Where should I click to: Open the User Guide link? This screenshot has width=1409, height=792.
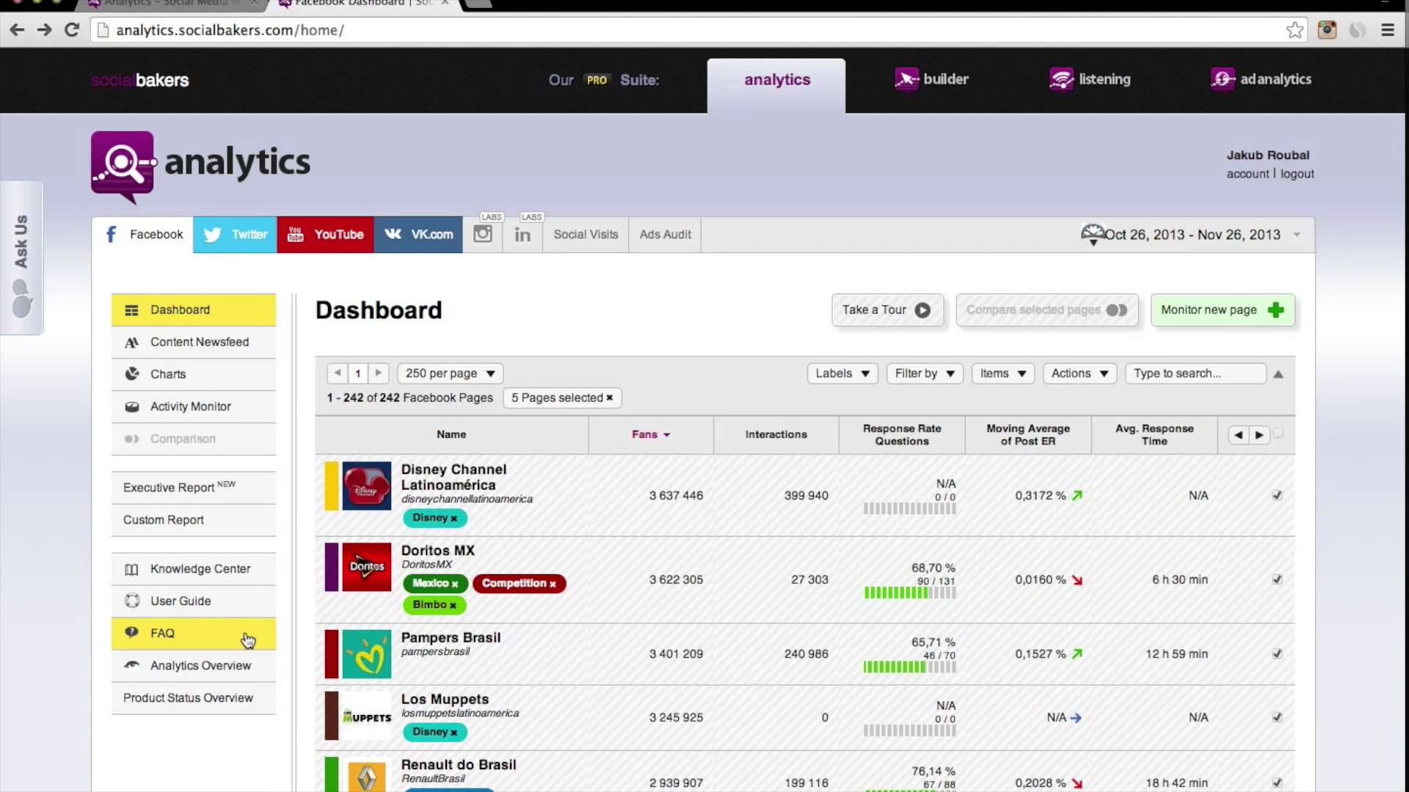[x=194, y=601]
